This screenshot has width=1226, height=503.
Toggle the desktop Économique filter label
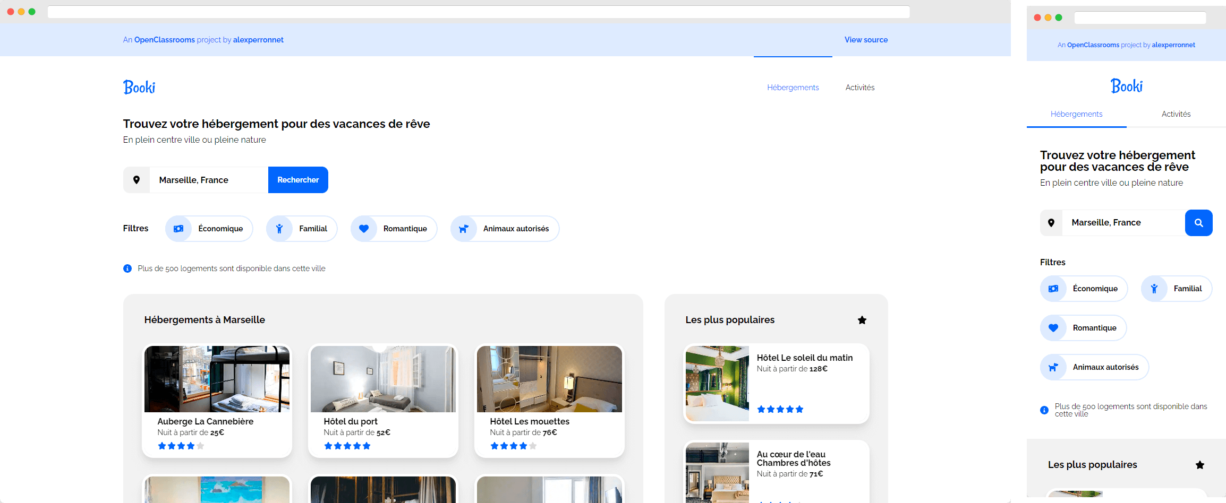click(x=220, y=229)
